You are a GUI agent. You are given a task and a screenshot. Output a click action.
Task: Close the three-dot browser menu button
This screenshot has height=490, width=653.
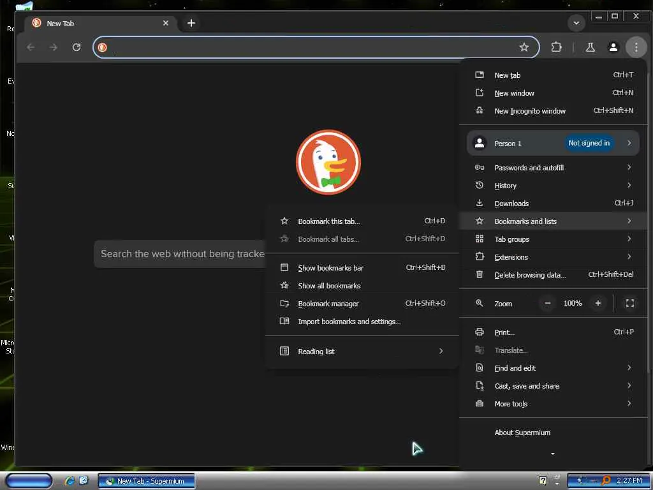tap(636, 47)
